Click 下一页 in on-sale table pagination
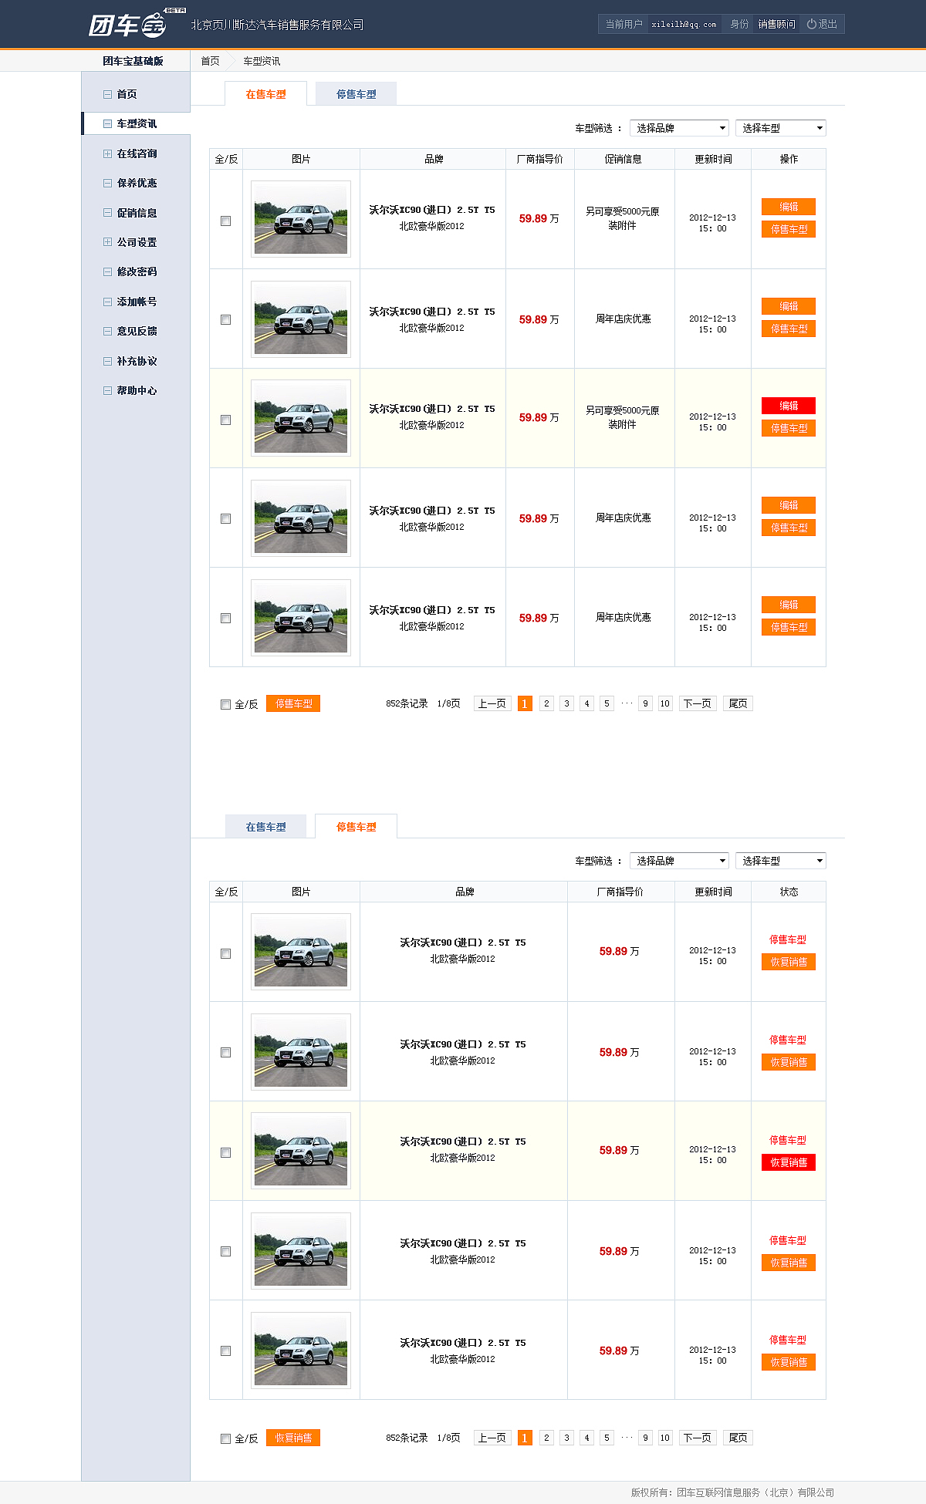Viewport: 926px width, 1504px height. point(698,703)
